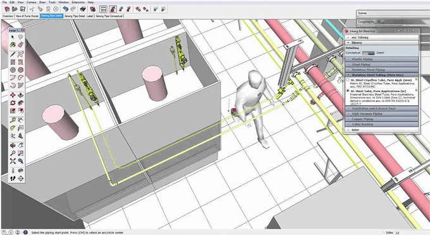This screenshot has width=430, height=235.
Task: Select the Line pencil tool
Action: [x=13, y=54]
